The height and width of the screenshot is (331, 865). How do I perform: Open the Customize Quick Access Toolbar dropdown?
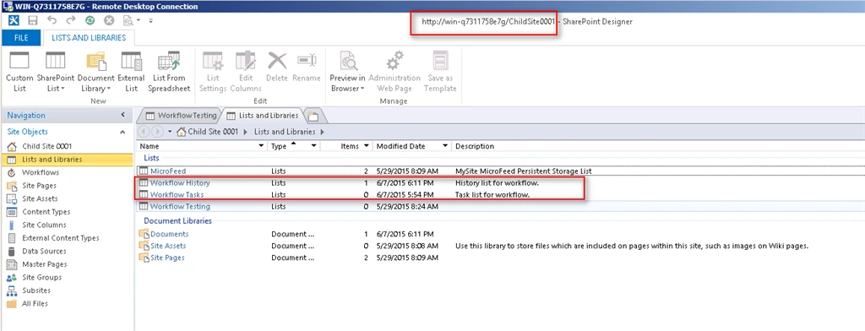click(150, 20)
